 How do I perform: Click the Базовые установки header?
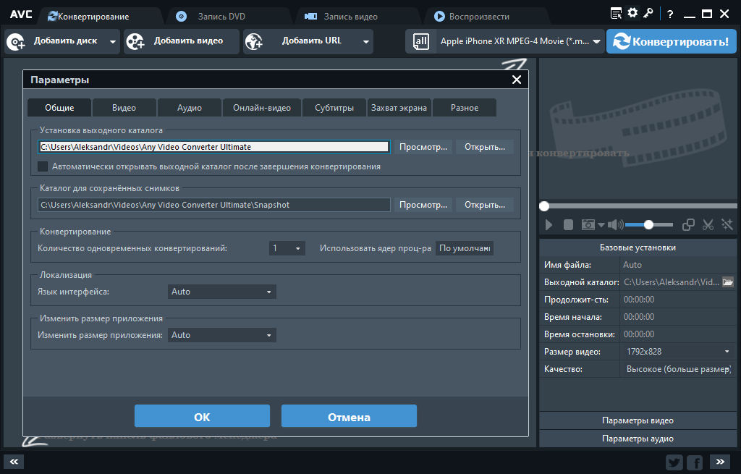tap(638, 247)
